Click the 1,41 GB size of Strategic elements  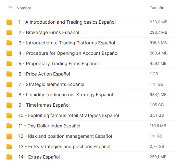[x=156, y=84]
